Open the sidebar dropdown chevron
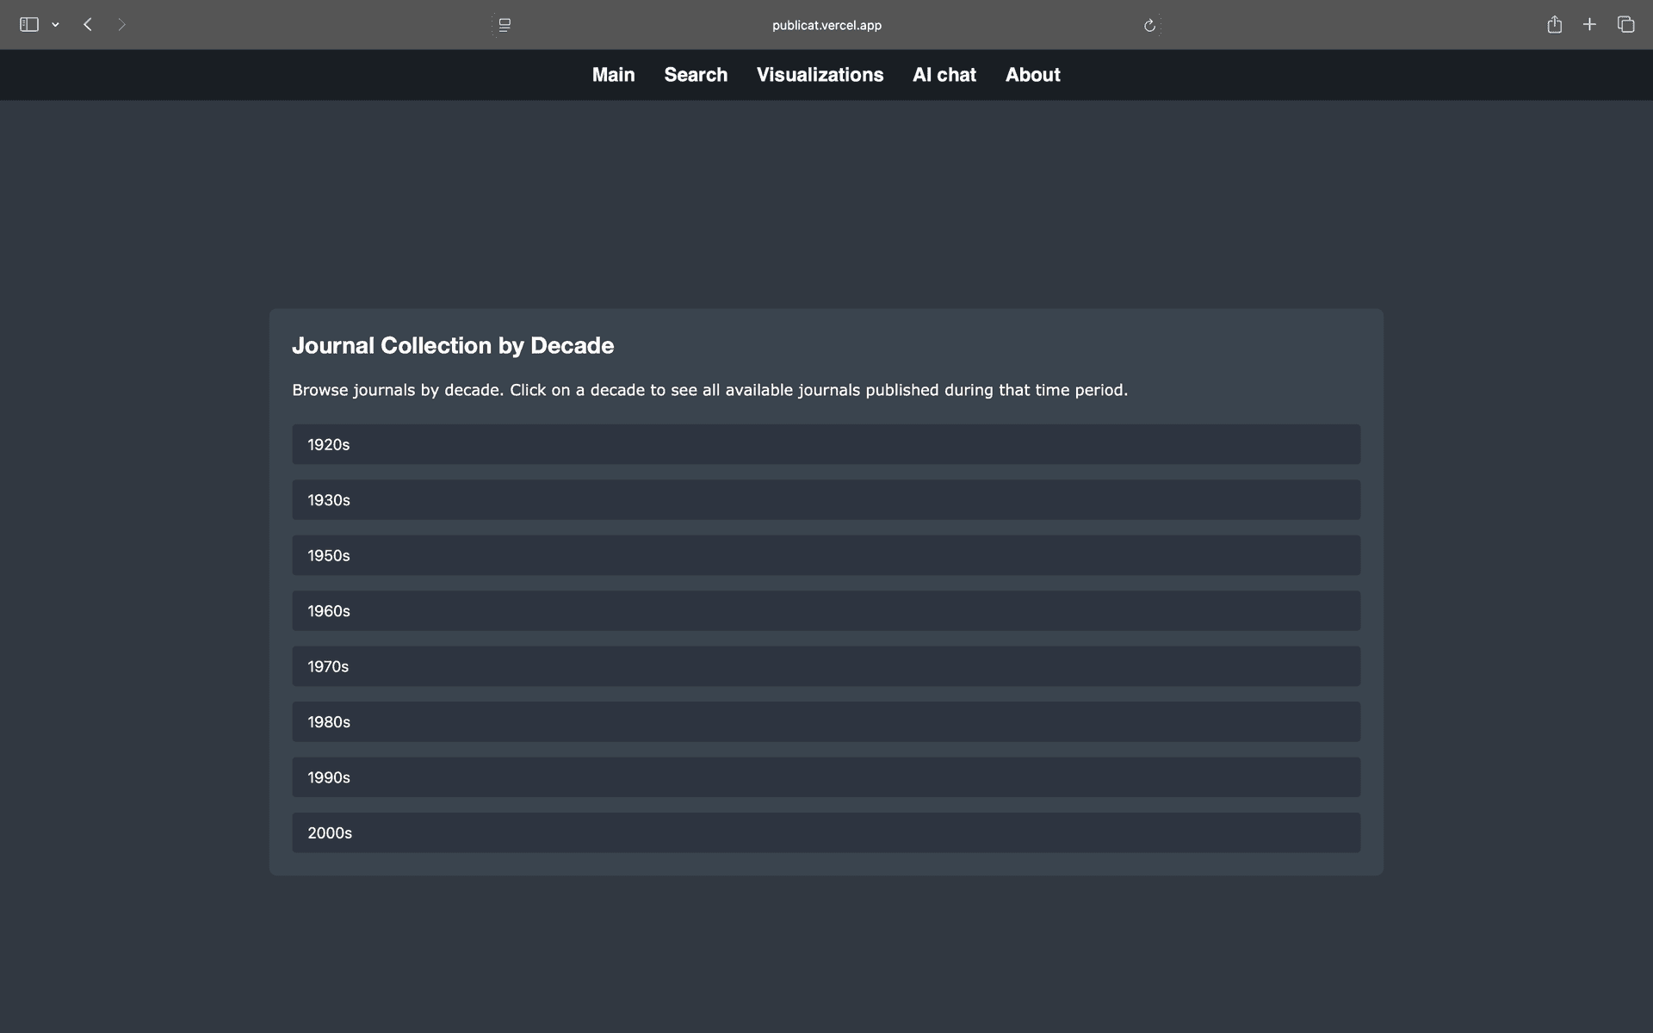Screen dimensions: 1653x1033 click(55, 25)
